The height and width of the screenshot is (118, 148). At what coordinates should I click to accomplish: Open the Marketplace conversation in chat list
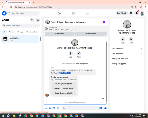20,39
